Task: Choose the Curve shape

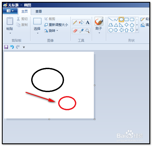Action: pyautogui.click(x=116, y=19)
